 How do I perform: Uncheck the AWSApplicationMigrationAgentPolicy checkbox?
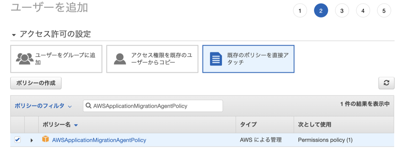[x=17, y=140]
